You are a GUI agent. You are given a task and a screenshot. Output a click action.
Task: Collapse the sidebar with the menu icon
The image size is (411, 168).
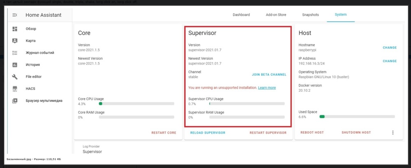point(15,15)
